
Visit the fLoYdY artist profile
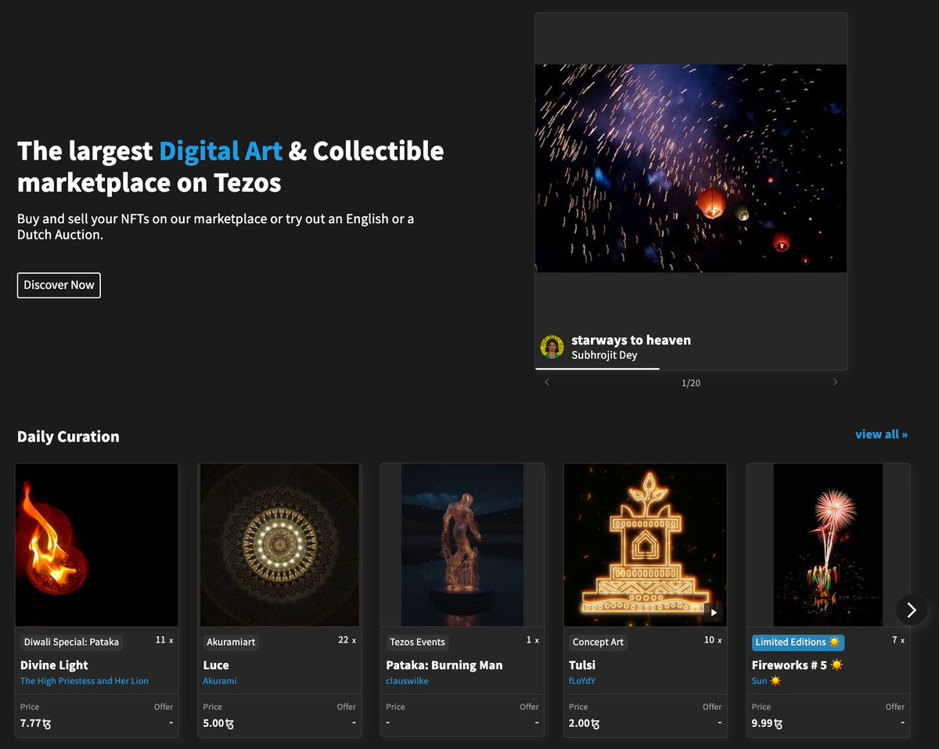click(582, 681)
